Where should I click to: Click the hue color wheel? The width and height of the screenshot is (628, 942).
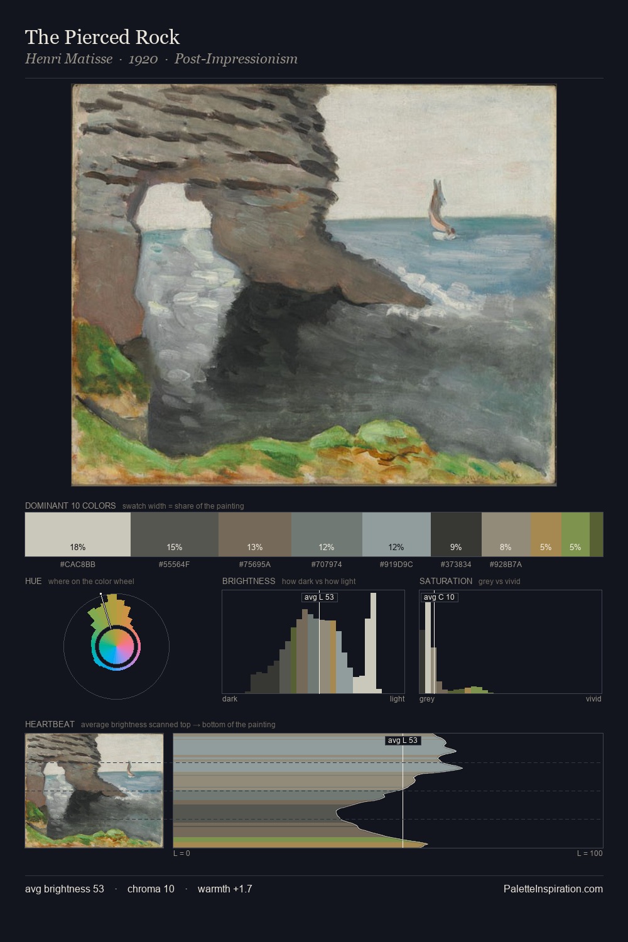click(116, 646)
